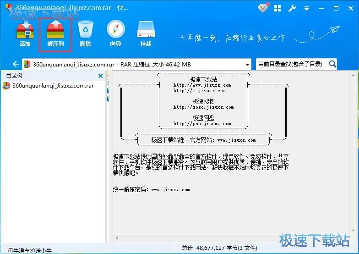359x254 pixels.
Task: Click the magnifier search icon
Action: [x=332, y=64]
